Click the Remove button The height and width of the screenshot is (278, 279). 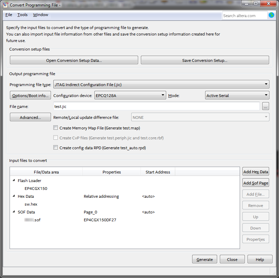pos(256,206)
